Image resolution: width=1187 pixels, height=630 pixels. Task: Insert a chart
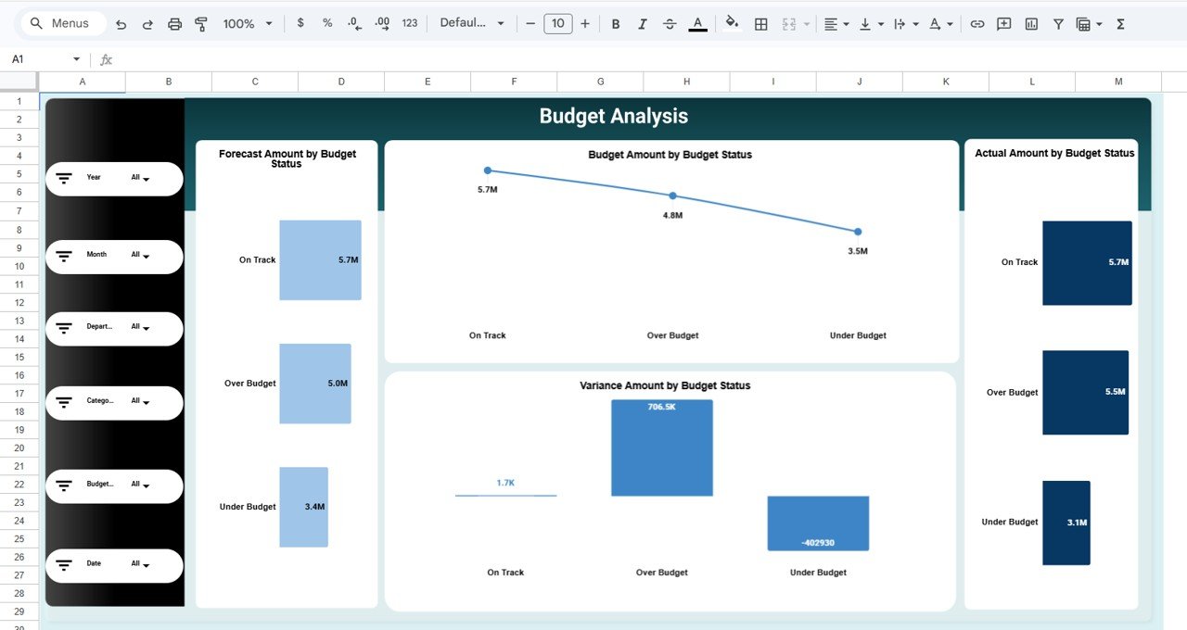(1030, 23)
